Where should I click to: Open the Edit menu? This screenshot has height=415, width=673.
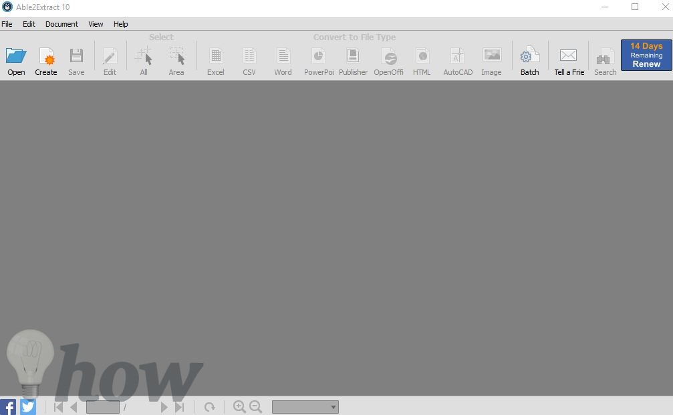tap(29, 24)
